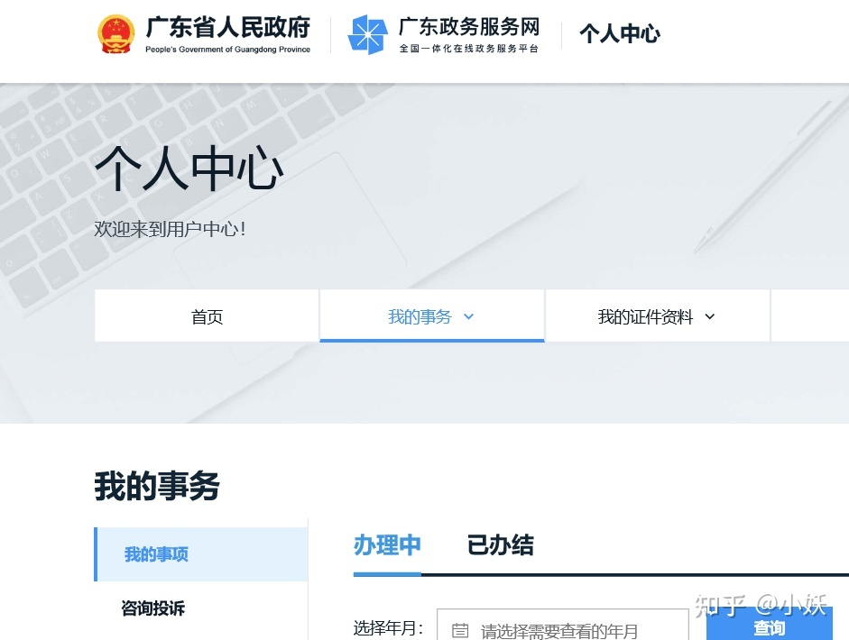Go to the 首页 tab
The image size is (849, 640).
pyautogui.click(x=207, y=315)
